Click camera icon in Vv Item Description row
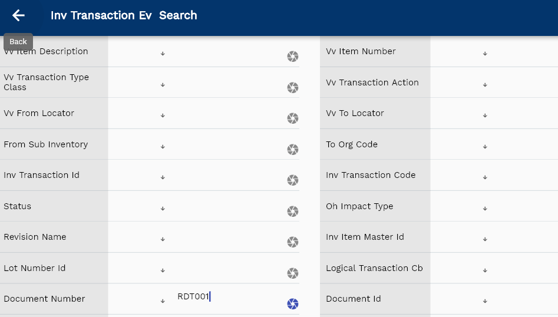558x317 pixels. [x=293, y=57]
